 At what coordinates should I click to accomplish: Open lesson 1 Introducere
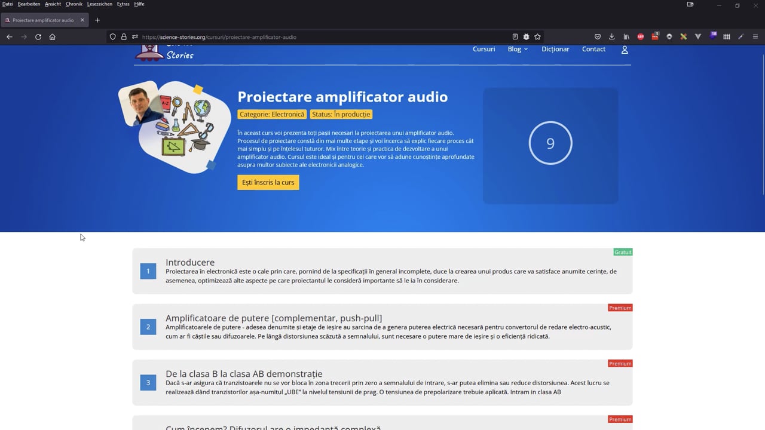pos(382,271)
